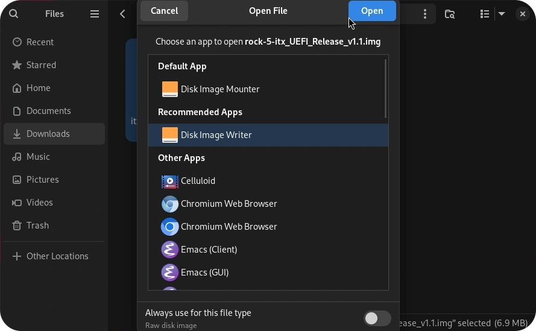Open the Documents folder

54,111
